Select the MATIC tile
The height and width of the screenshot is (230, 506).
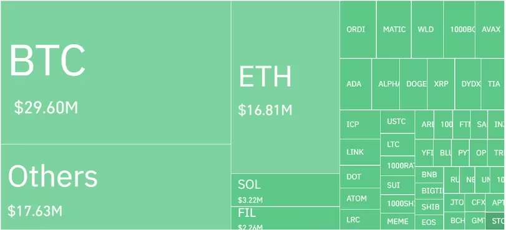point(394,29)
